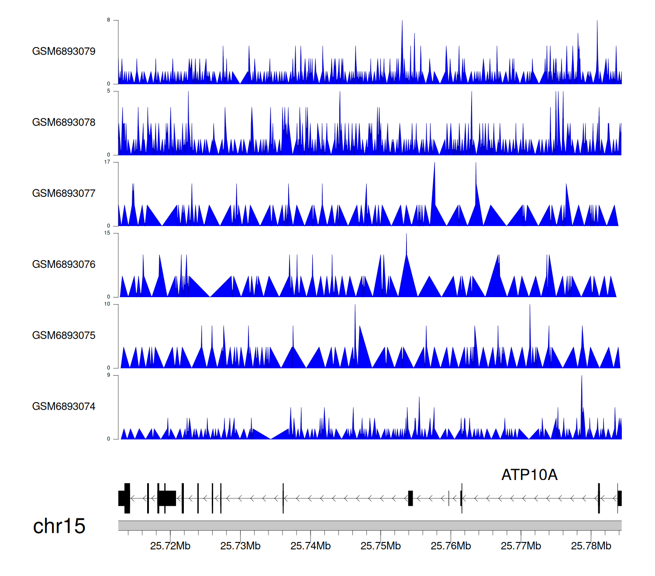Click the 25.73Mb axis position label
The image size is (655, 576).
click(240, 546)
